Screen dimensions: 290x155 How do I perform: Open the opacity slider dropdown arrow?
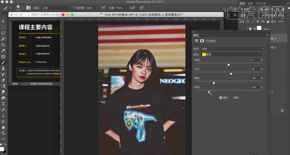tap(97, 8)
